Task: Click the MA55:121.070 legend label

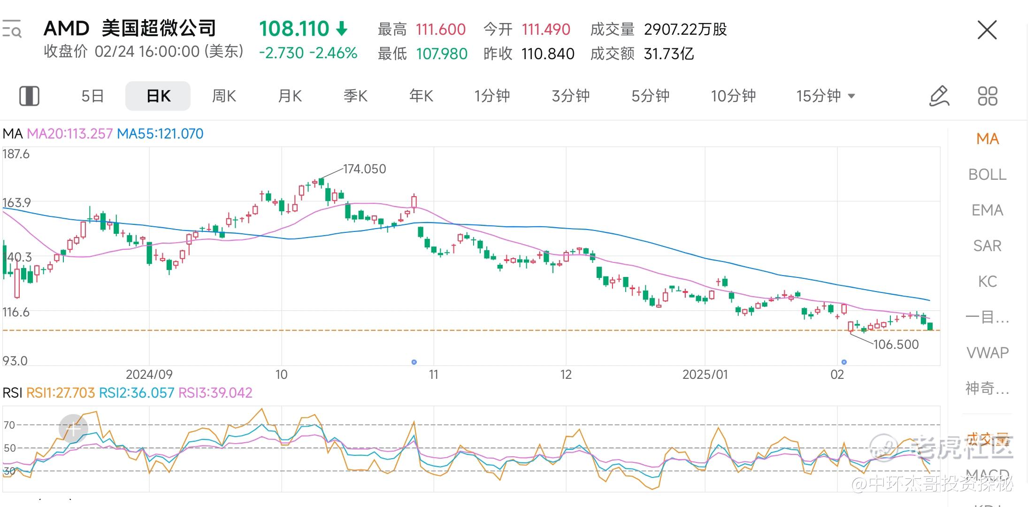Action: coord(160,134)
